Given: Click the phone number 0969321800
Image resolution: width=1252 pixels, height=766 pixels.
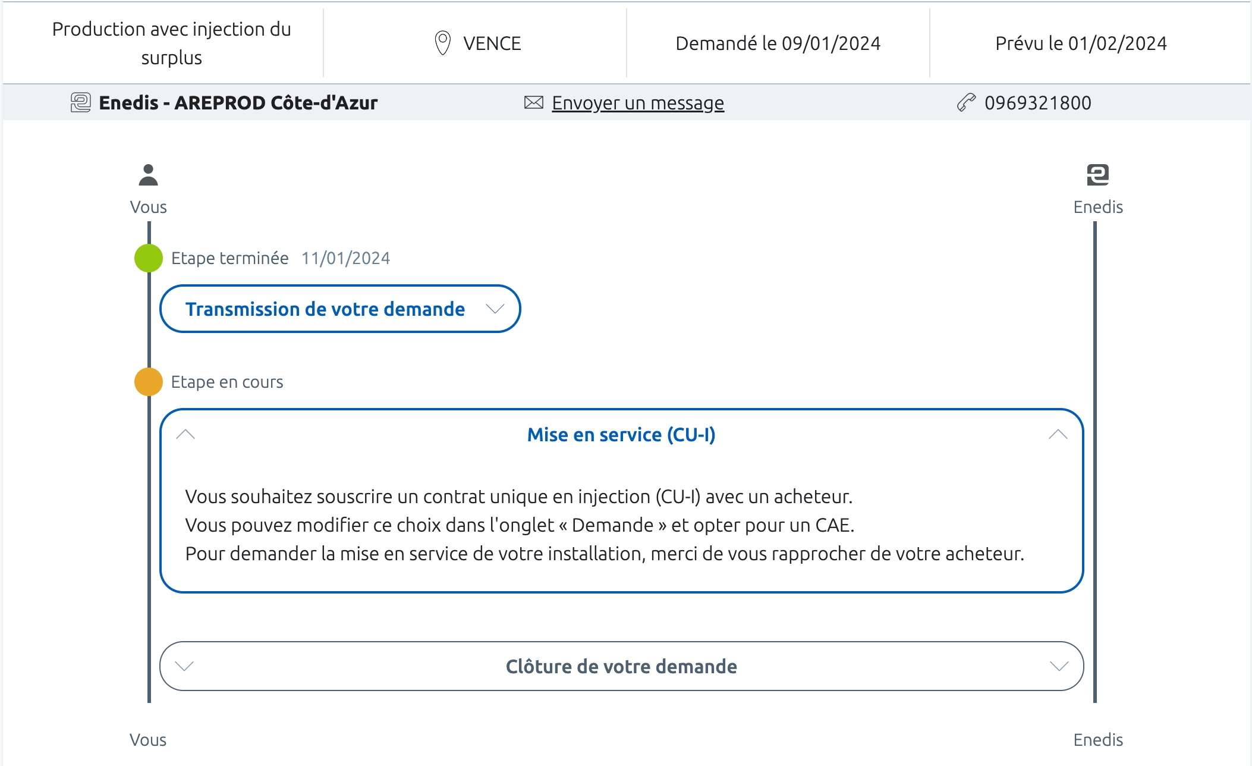Looking at the screenshot, I should pos(1037,103).
